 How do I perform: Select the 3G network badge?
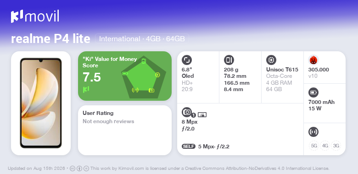click(336, 146)
